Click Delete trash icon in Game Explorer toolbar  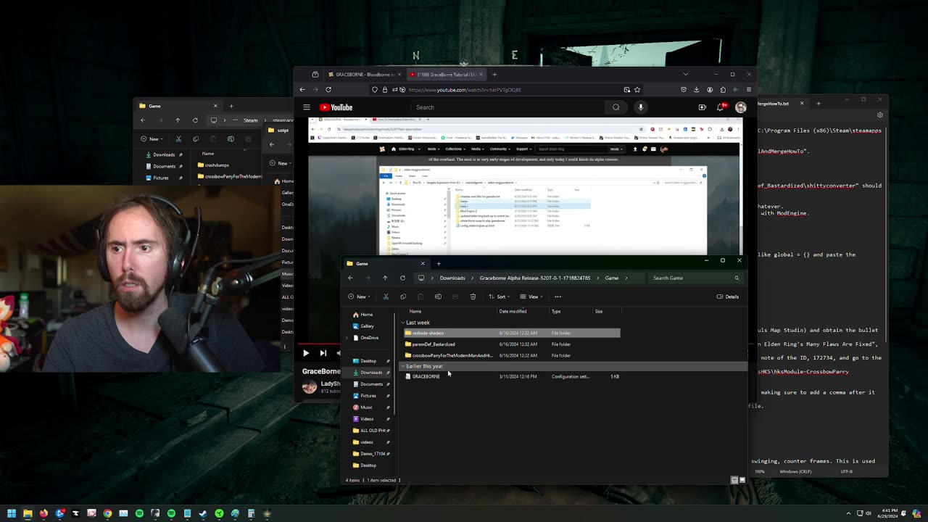pyautogui.click(x=473, y=297)
